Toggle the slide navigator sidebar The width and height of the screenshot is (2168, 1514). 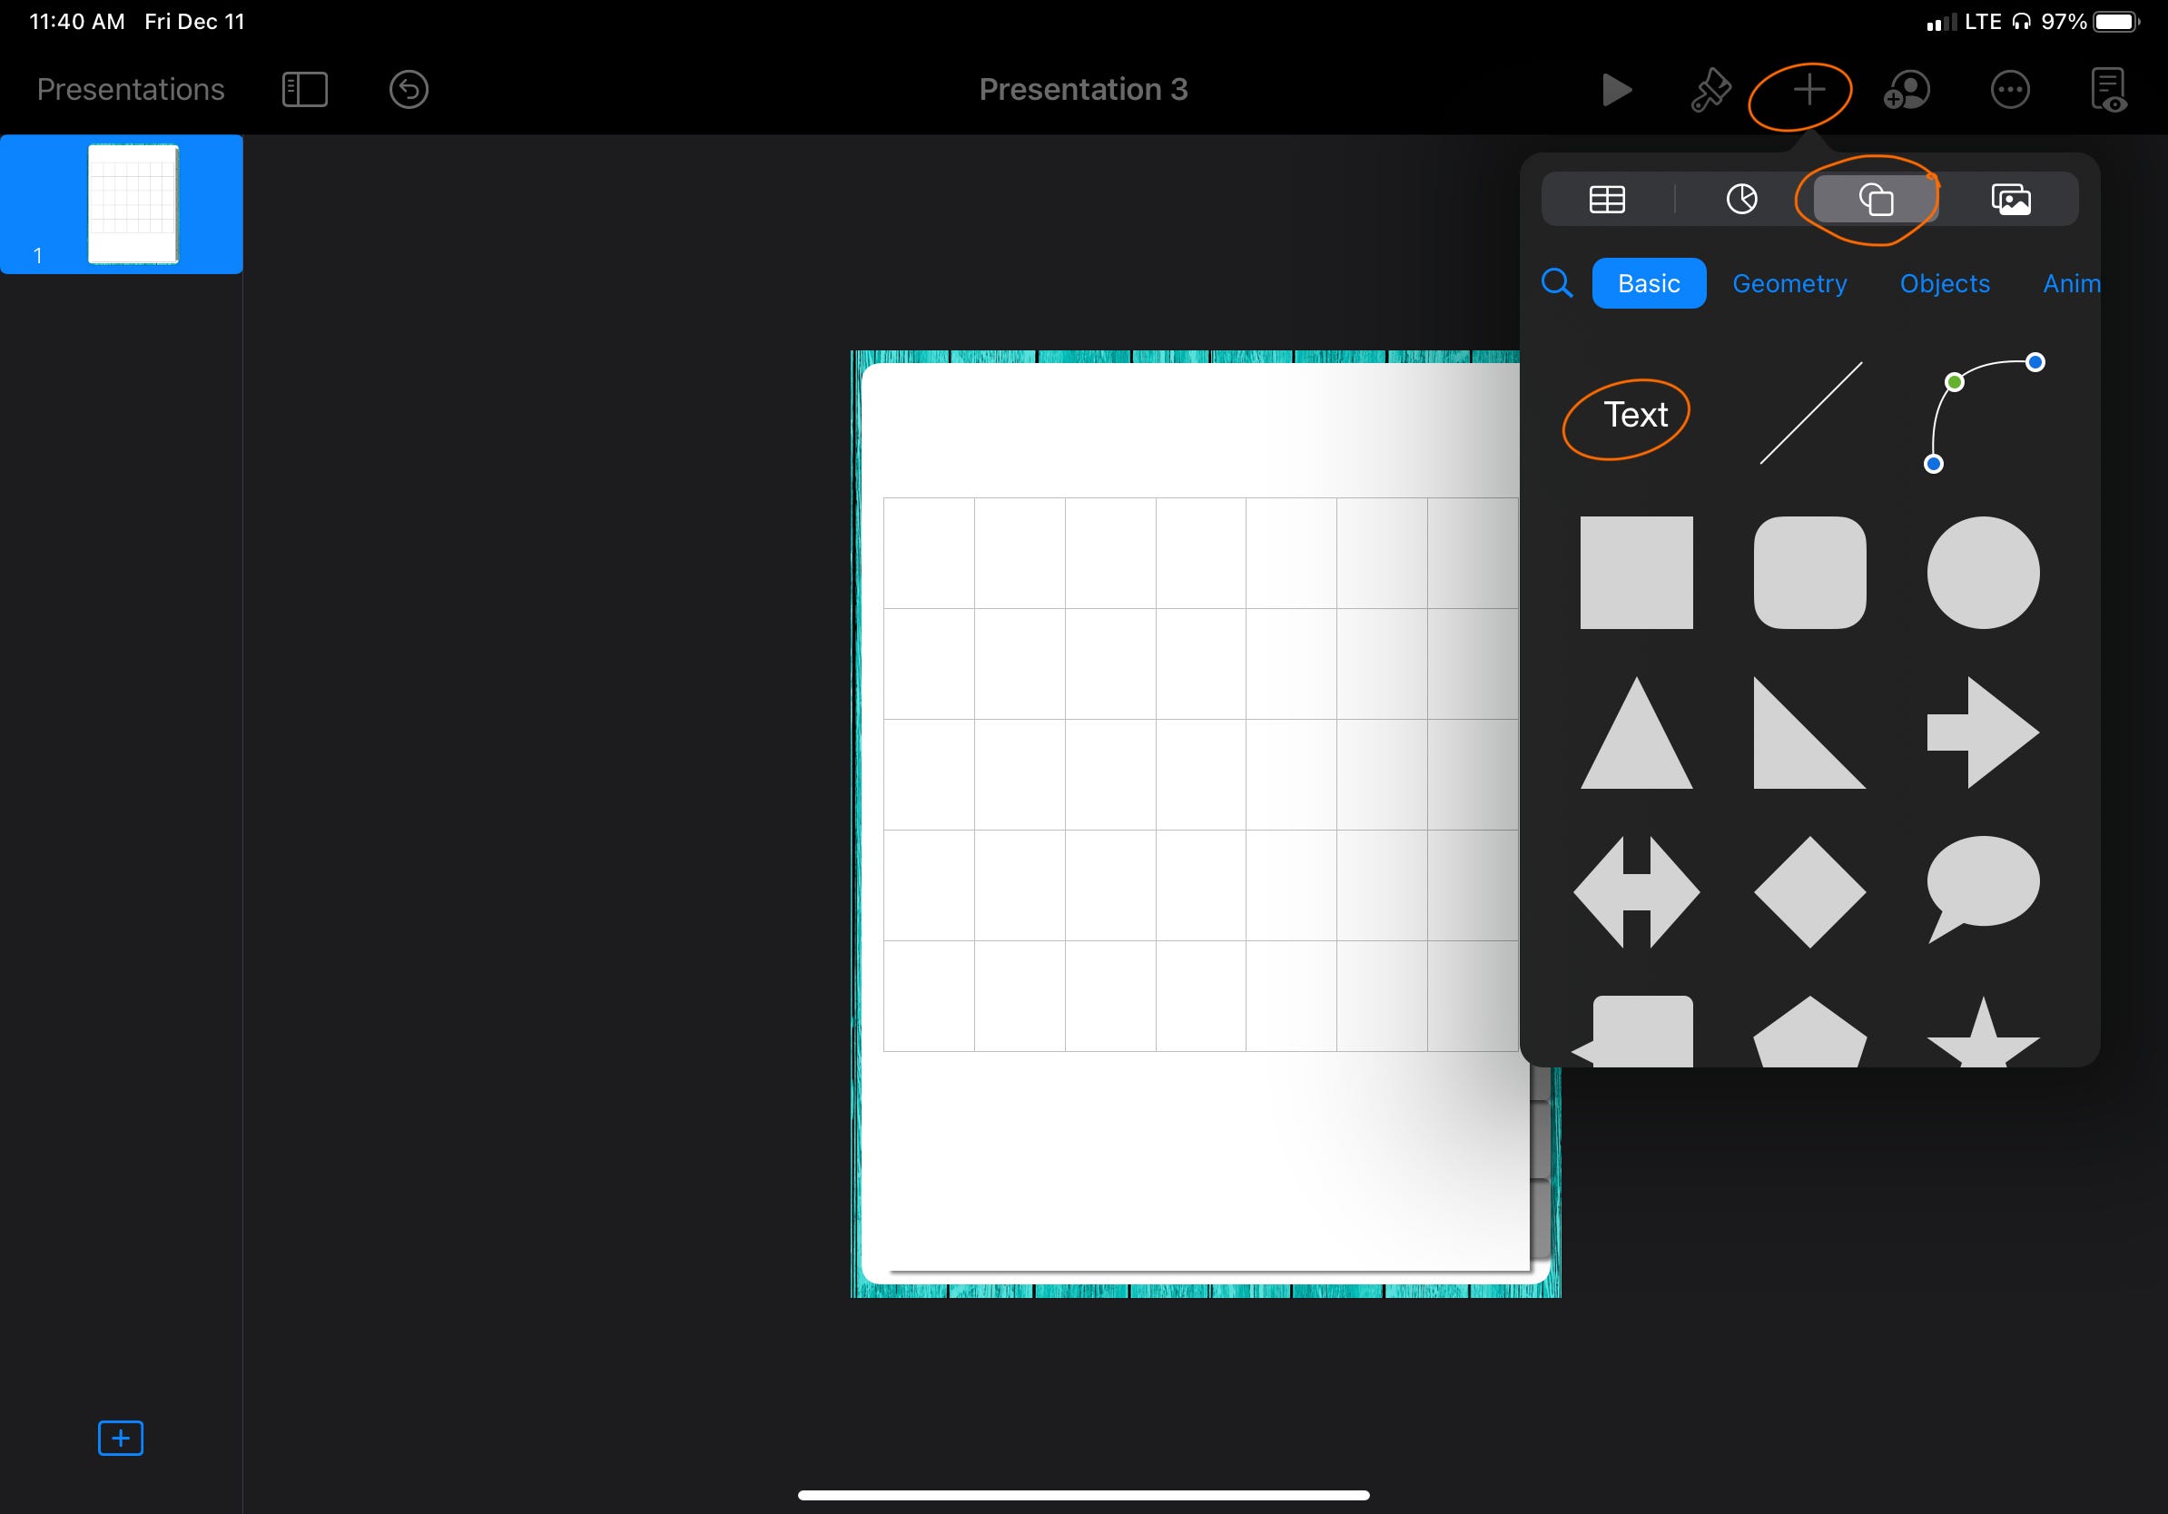tap(304, 91)
